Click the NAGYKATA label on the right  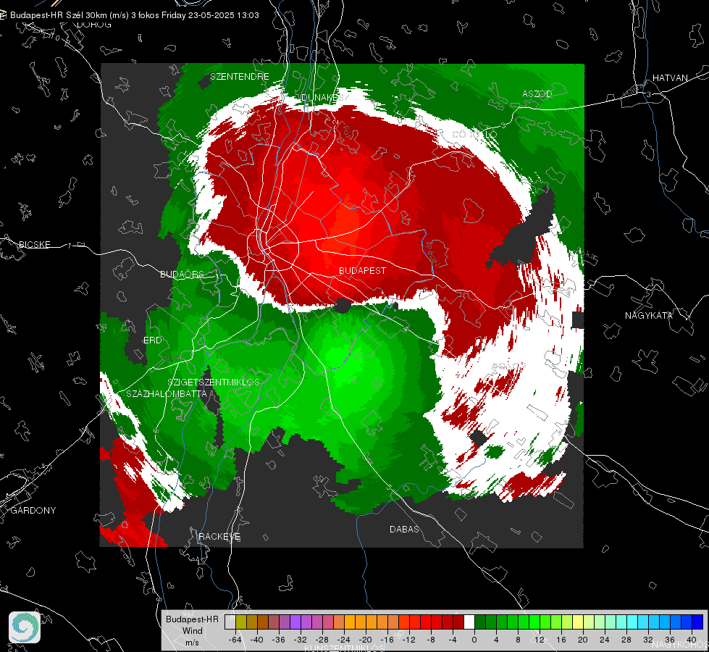click(x=649, y=315)
